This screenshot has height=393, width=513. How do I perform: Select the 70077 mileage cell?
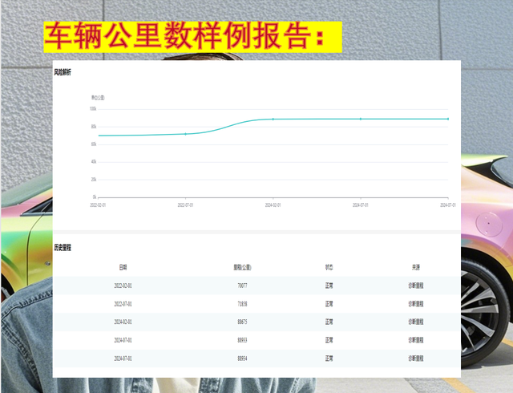pyautogui.click(x=242, y=286)
